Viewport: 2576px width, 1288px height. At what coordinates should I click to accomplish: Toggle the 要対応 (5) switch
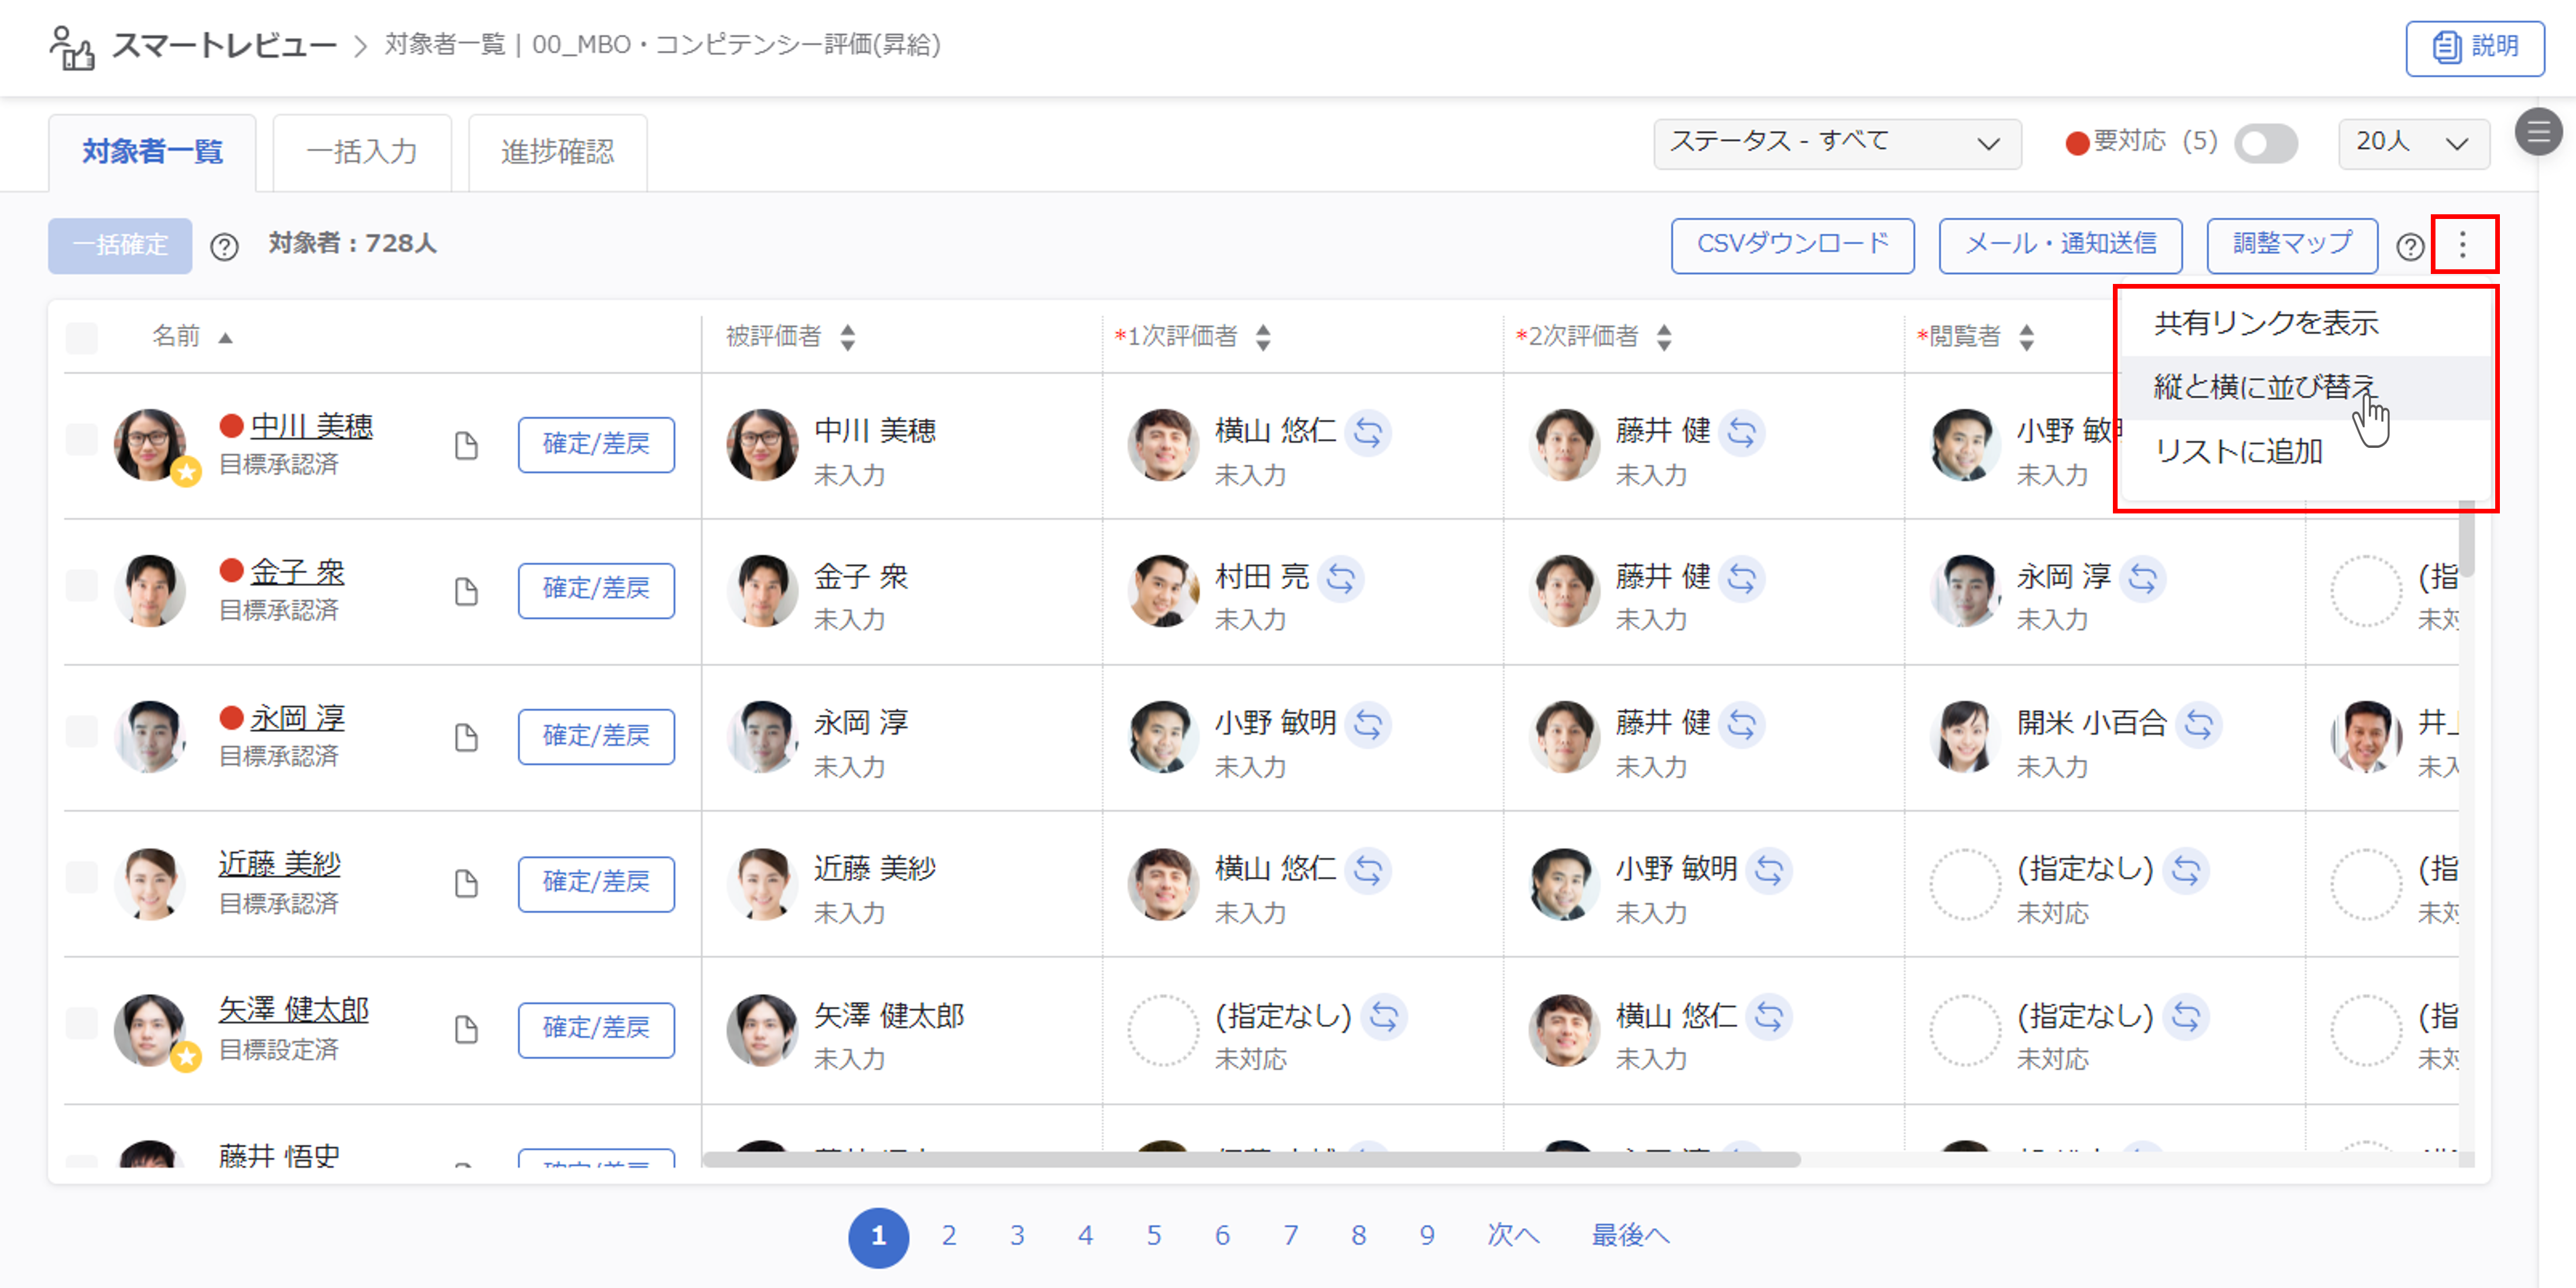click(x=2265, y=143)
